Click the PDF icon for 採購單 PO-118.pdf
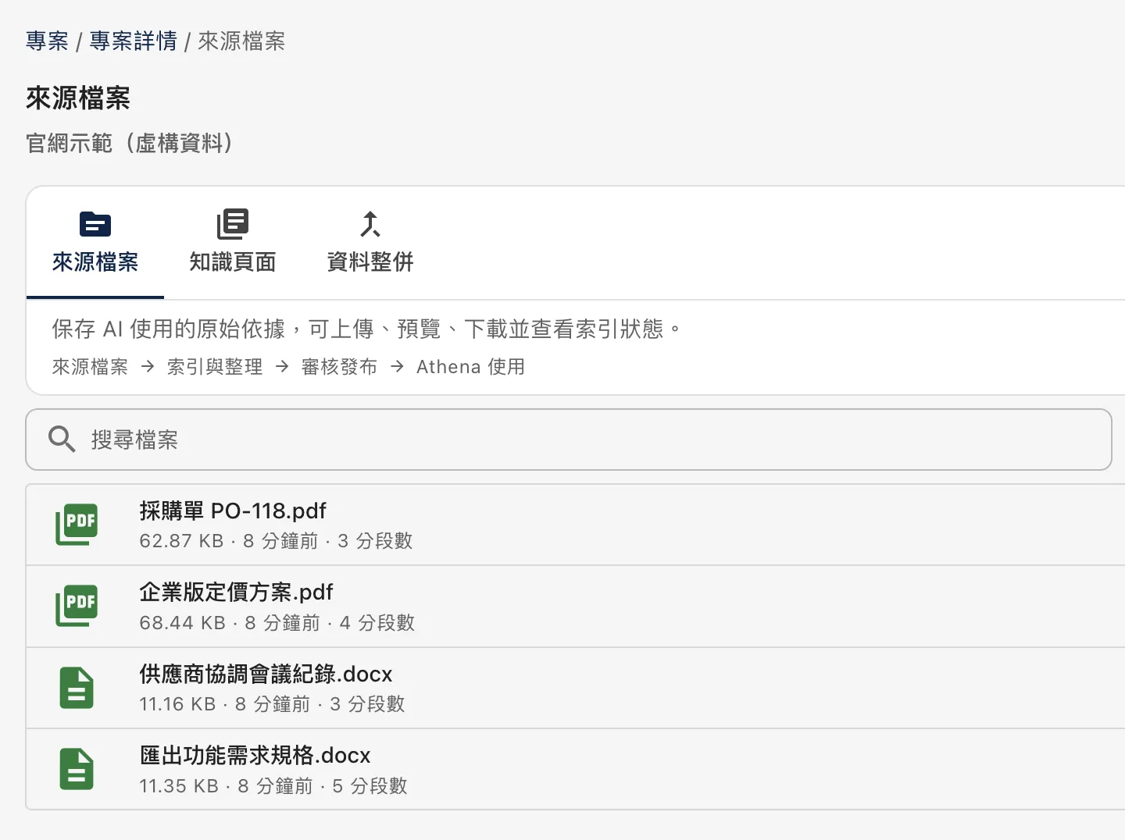 pos(77,525)
